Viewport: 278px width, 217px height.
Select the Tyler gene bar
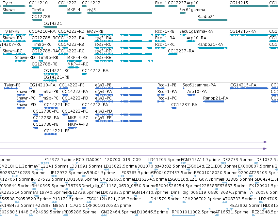point(14,6)
